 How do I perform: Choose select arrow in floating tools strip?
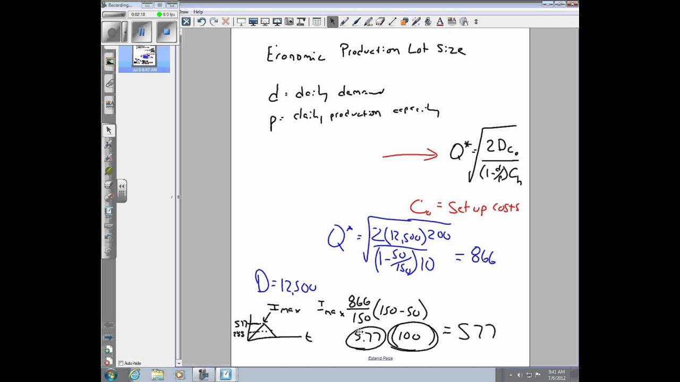[109, 131]
